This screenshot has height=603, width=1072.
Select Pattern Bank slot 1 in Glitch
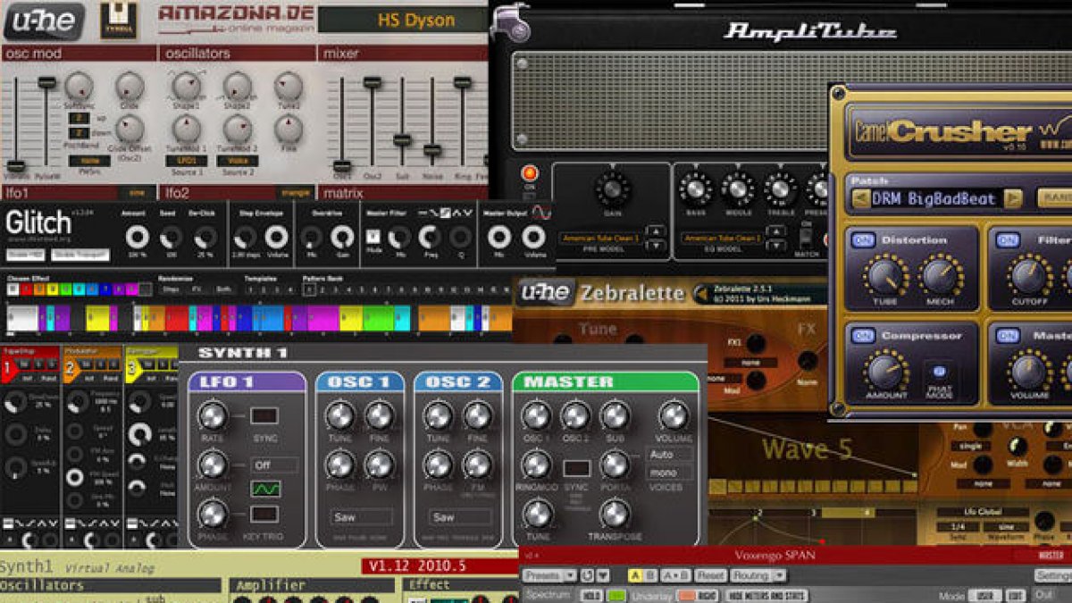pyautogui.click(x=310, y=291)
